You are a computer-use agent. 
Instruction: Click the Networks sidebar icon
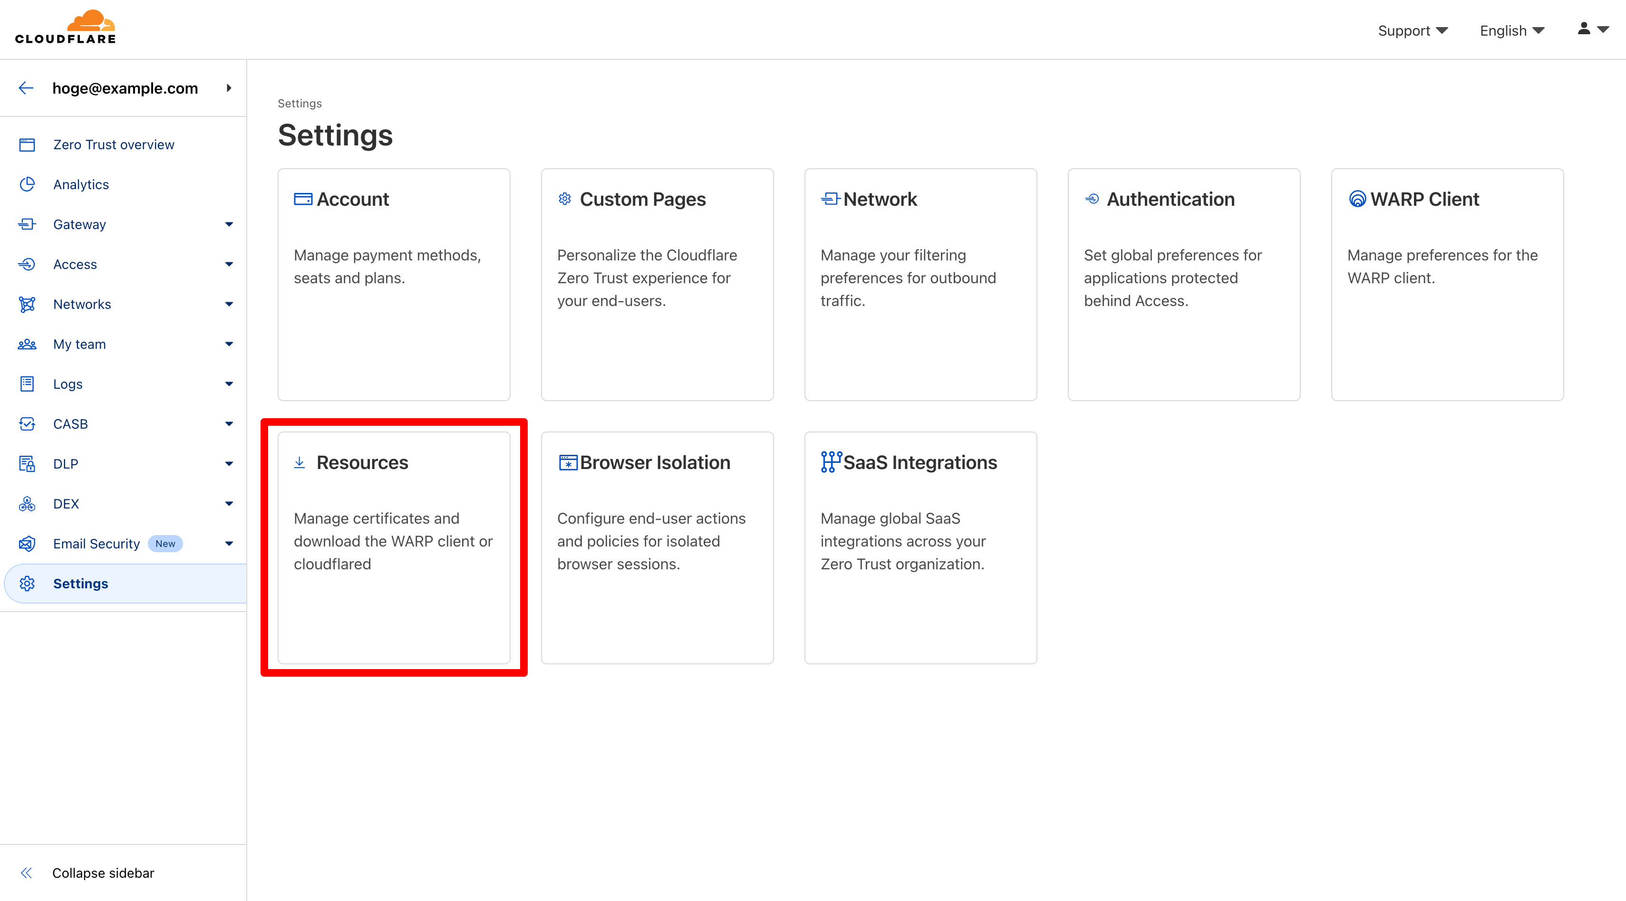click(x=27, y=304)
